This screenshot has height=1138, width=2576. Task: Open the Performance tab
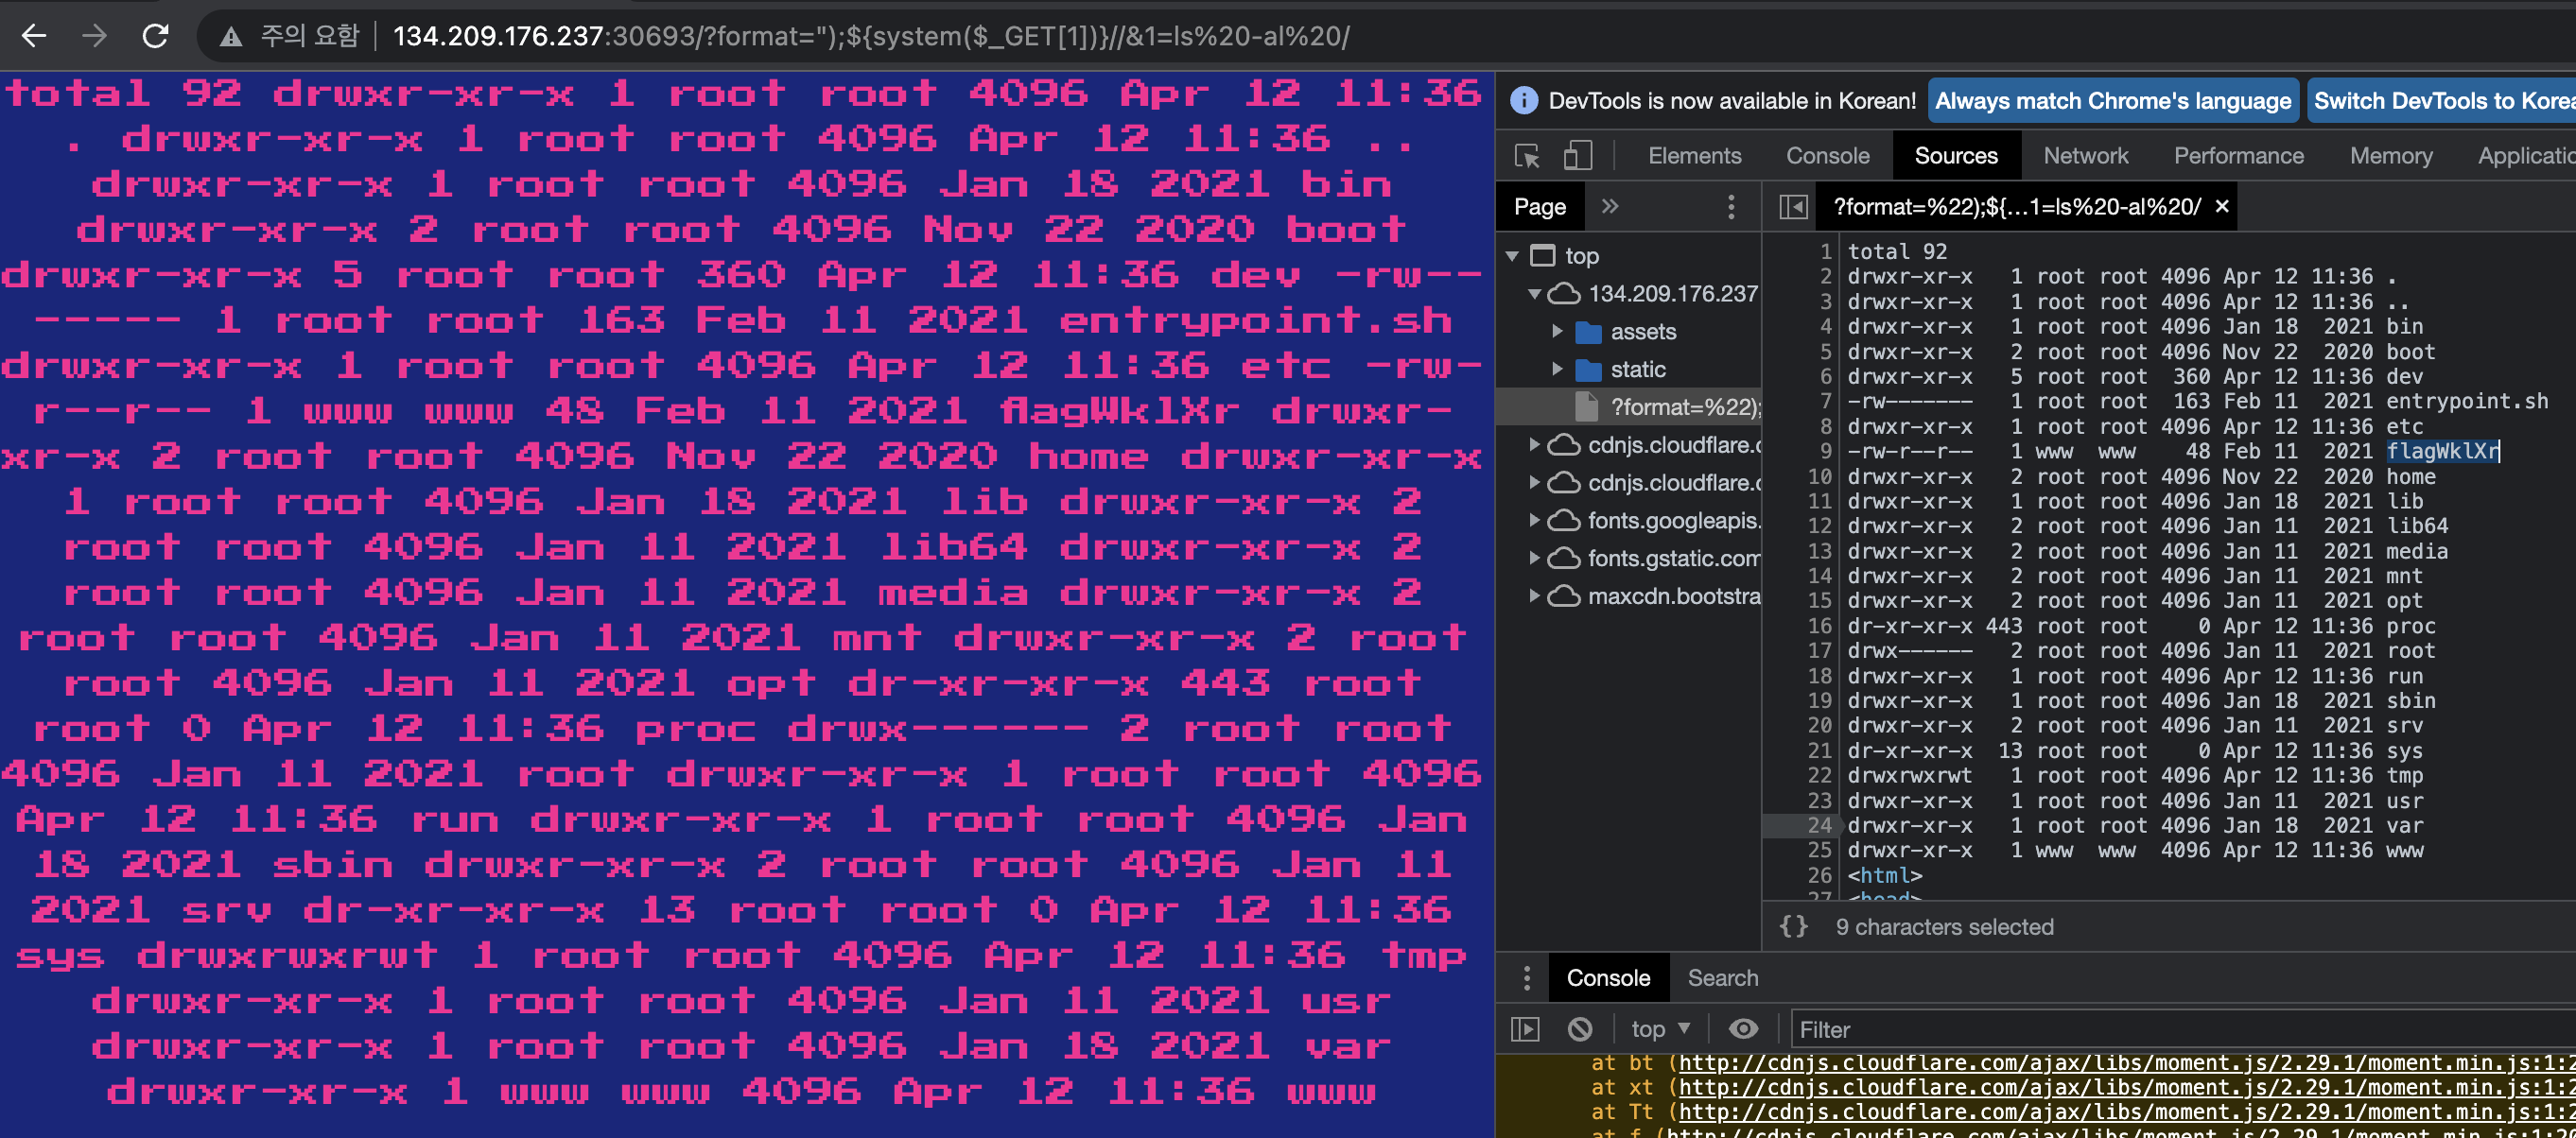(2238, 156)
